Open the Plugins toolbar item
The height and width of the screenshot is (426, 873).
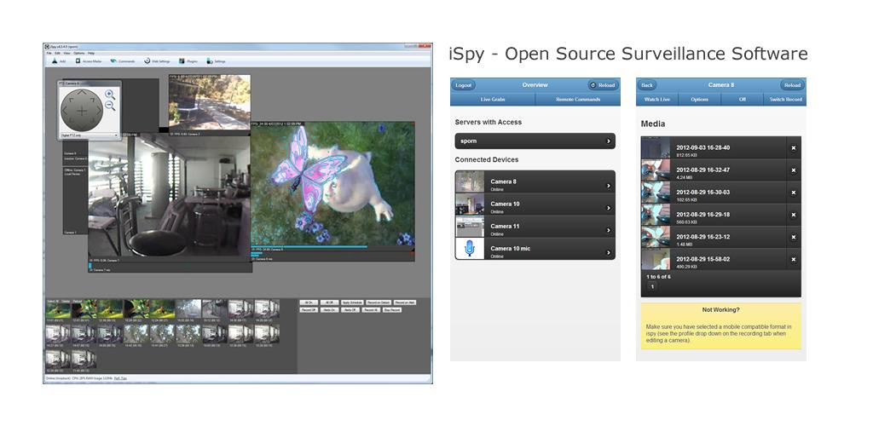[x=188, y=61]
